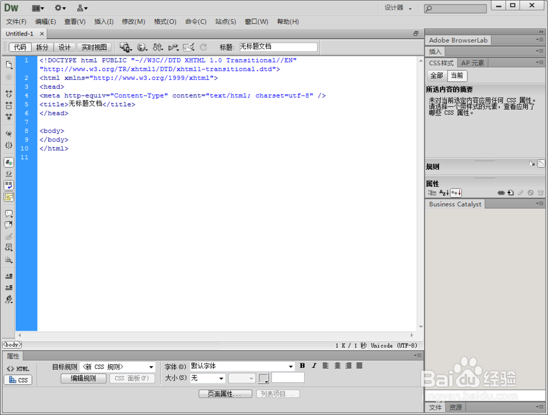This screenshot has height=415, width=548.
Task: Open 编辑(E) menu
Action: click(x=45, y=22)
